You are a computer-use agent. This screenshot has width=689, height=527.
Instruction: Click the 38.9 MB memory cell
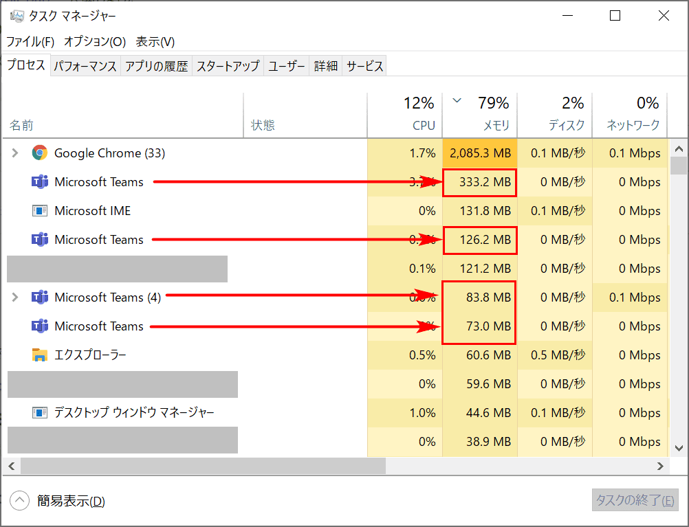coord(480,441)
